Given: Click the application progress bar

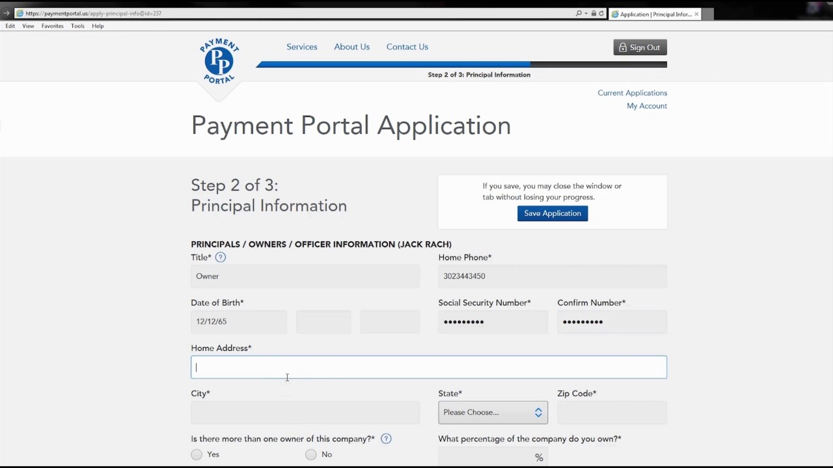Looking at the screenshot, I should (461, 64).
